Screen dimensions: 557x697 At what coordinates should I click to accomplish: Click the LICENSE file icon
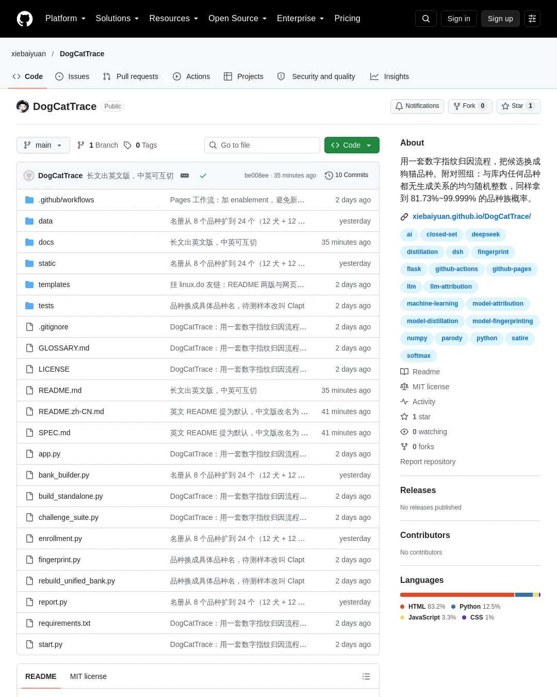[x=29, y=369]
